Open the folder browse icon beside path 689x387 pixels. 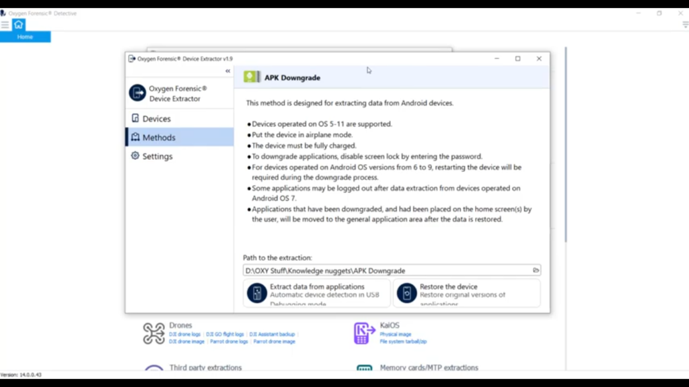536,270
